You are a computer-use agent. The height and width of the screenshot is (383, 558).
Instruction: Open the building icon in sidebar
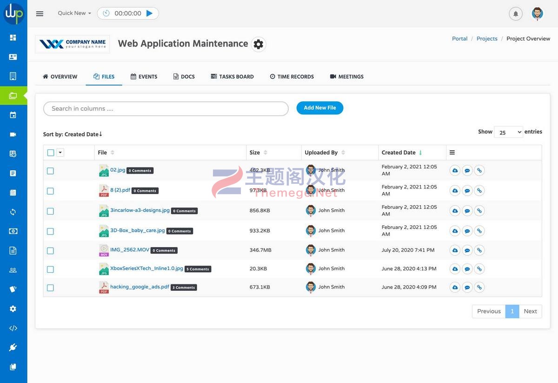click(13, 76)
